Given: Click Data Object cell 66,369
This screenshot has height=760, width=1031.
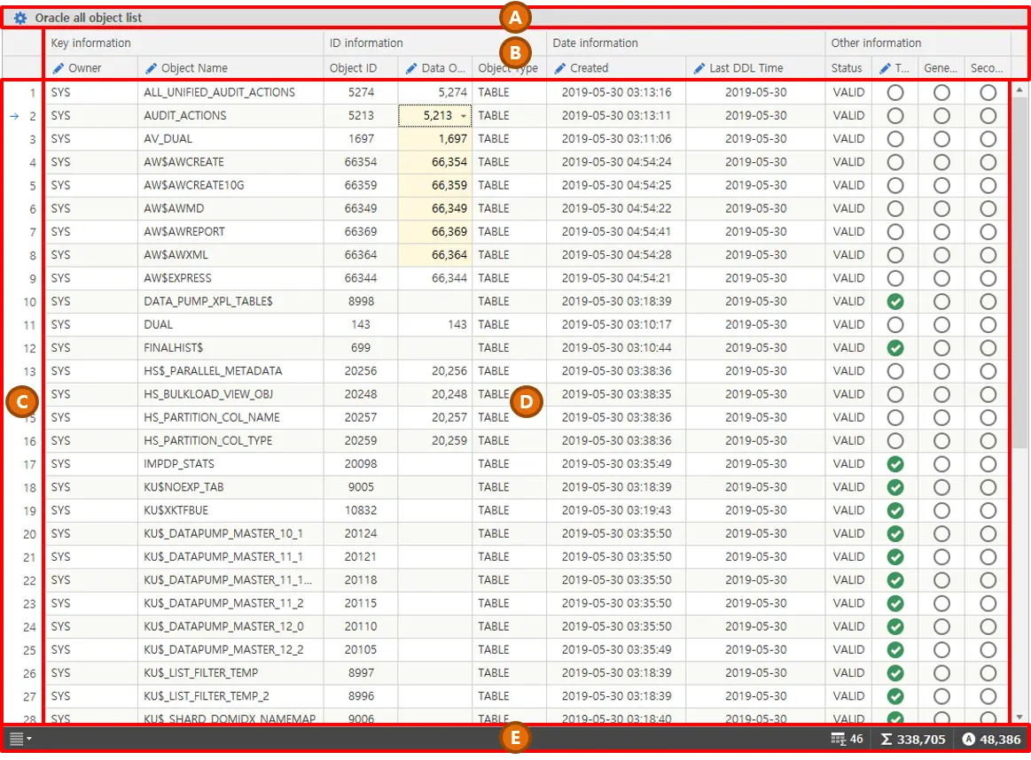Looking at the screenshot, I should point(434,232).
